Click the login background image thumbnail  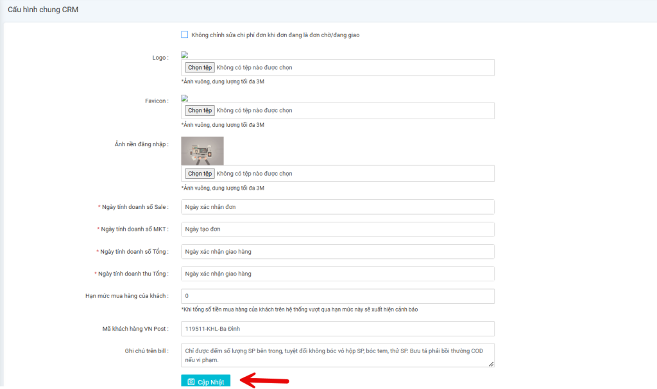click(x=202, y=151)
